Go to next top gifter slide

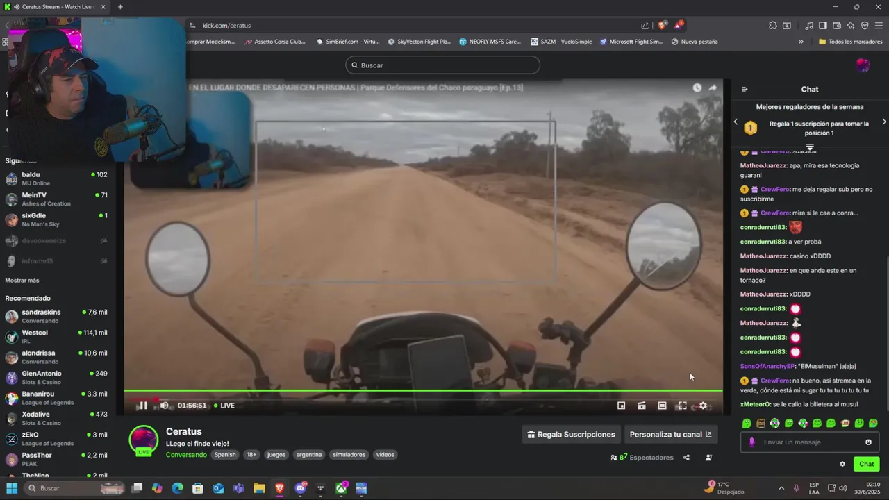tap(883, 122)
